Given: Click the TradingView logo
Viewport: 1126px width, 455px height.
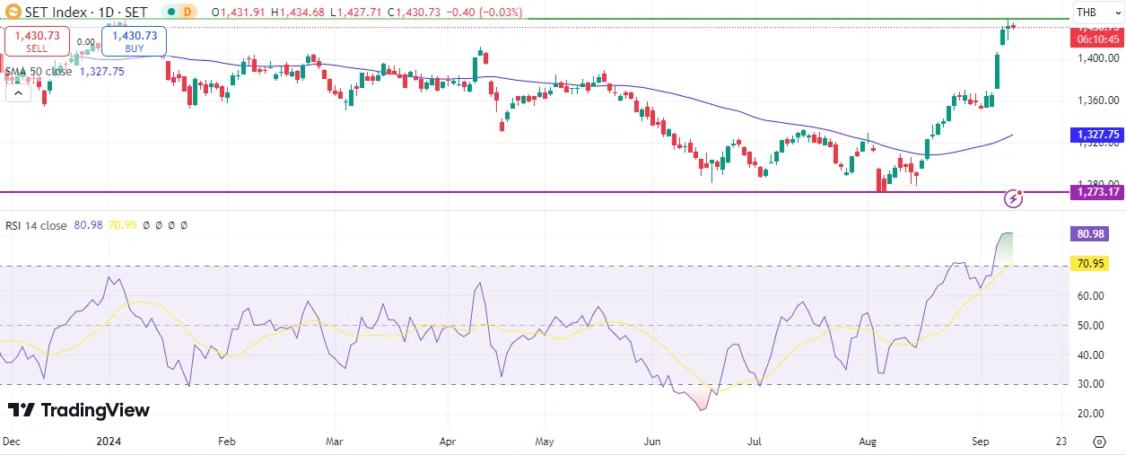Looking at the screenshot, I should pos(79,410).
